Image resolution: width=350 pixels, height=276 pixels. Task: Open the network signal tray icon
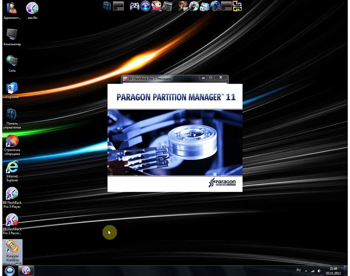coord(312,271)
